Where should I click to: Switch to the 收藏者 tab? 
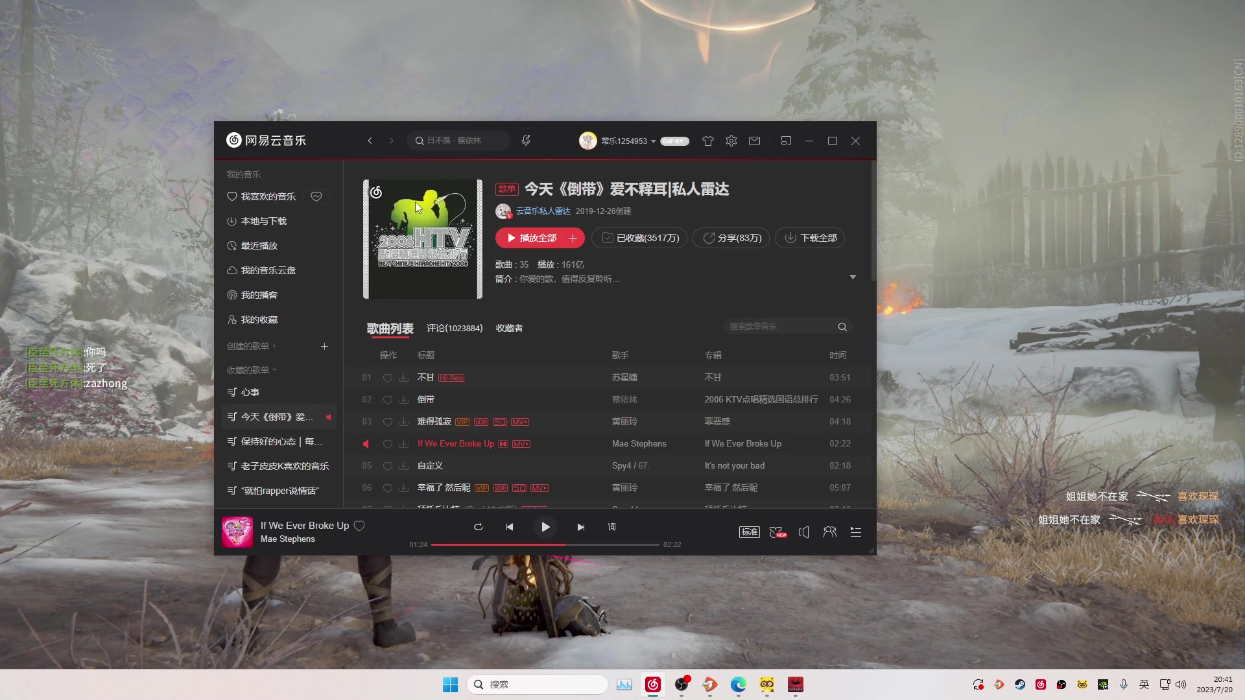(509, 329)
